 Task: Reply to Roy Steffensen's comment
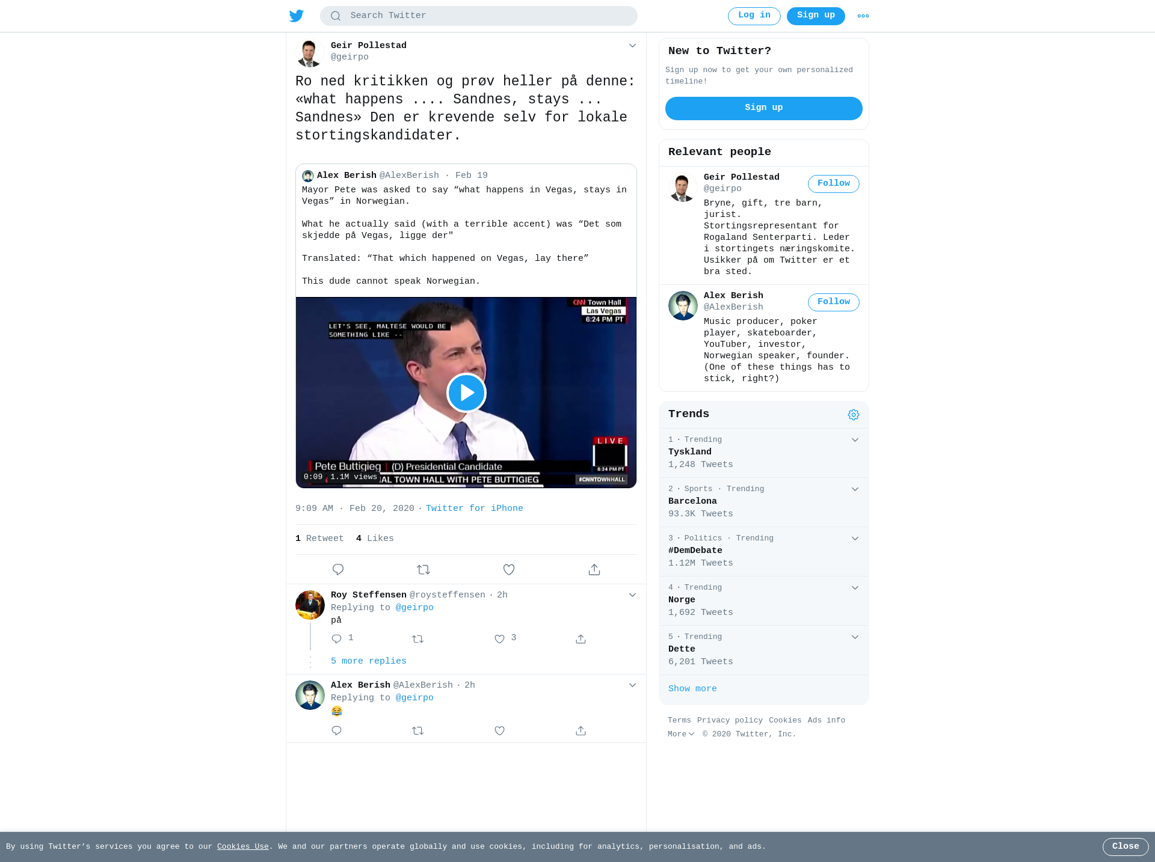[337, 639]
